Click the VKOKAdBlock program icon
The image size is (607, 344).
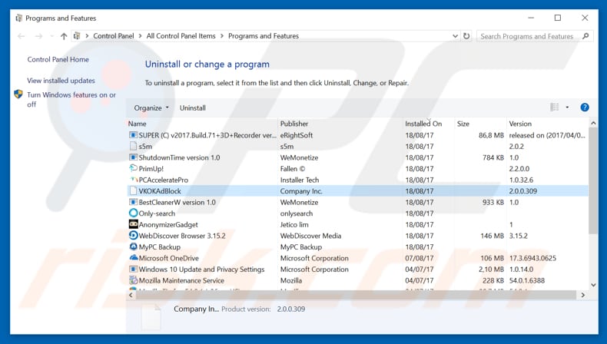[133, 190]
